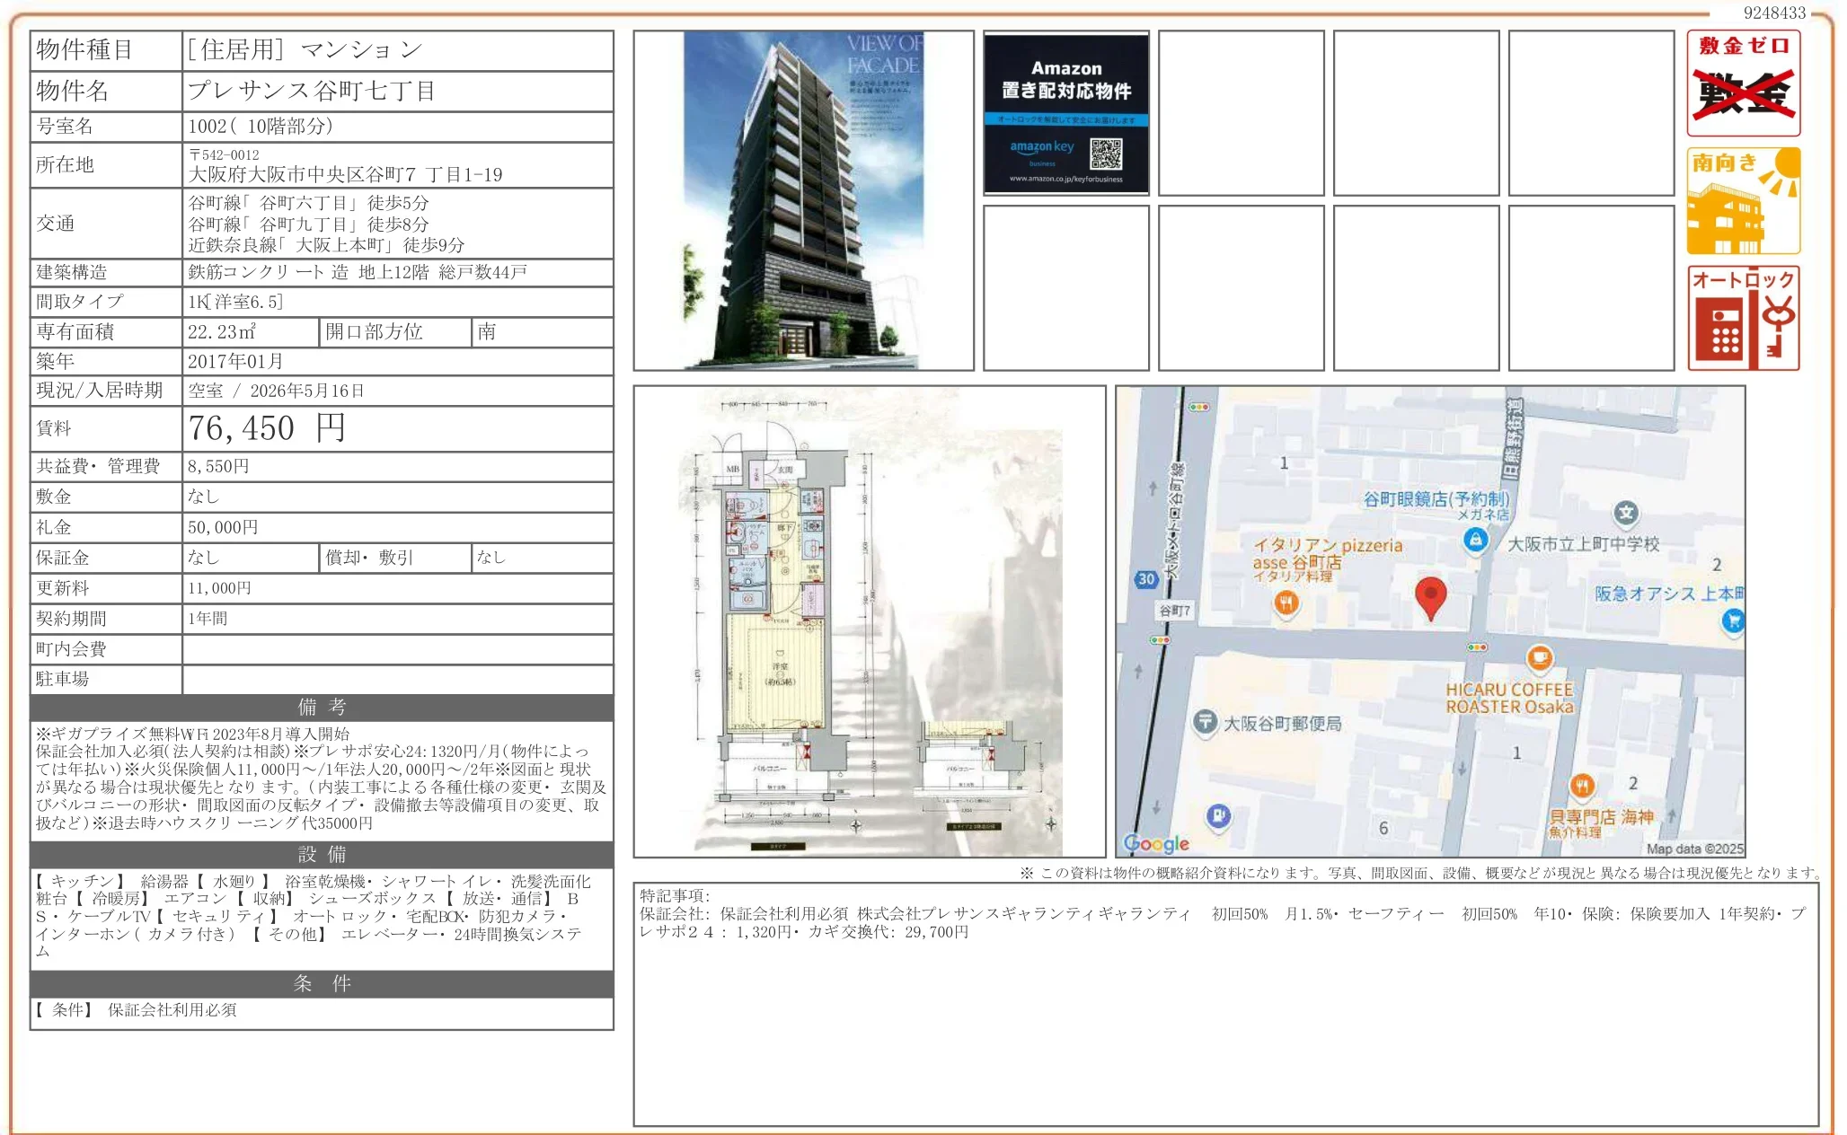Click the 谷町眼鏡店 shop marker icon

(x=1475, y=540)
